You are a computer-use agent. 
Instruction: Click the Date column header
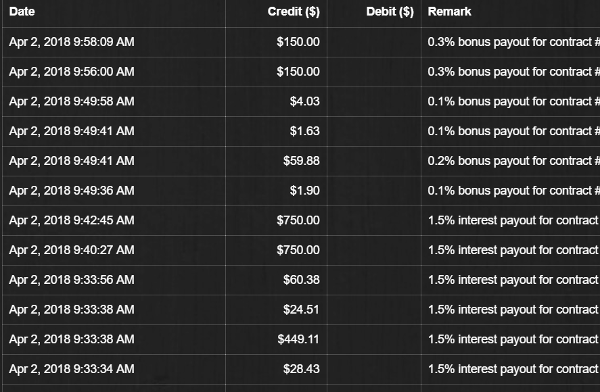[22, 11]
